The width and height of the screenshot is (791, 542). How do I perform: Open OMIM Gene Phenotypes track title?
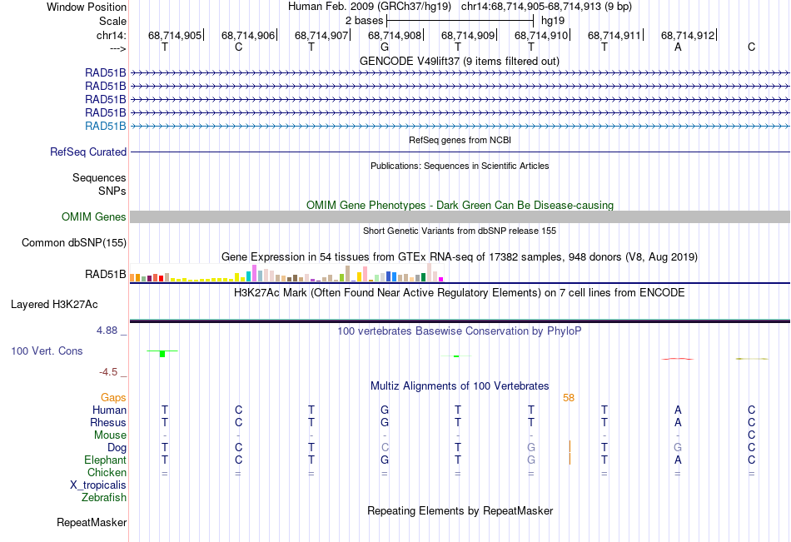pyautogui.click(x=460, y=205)
